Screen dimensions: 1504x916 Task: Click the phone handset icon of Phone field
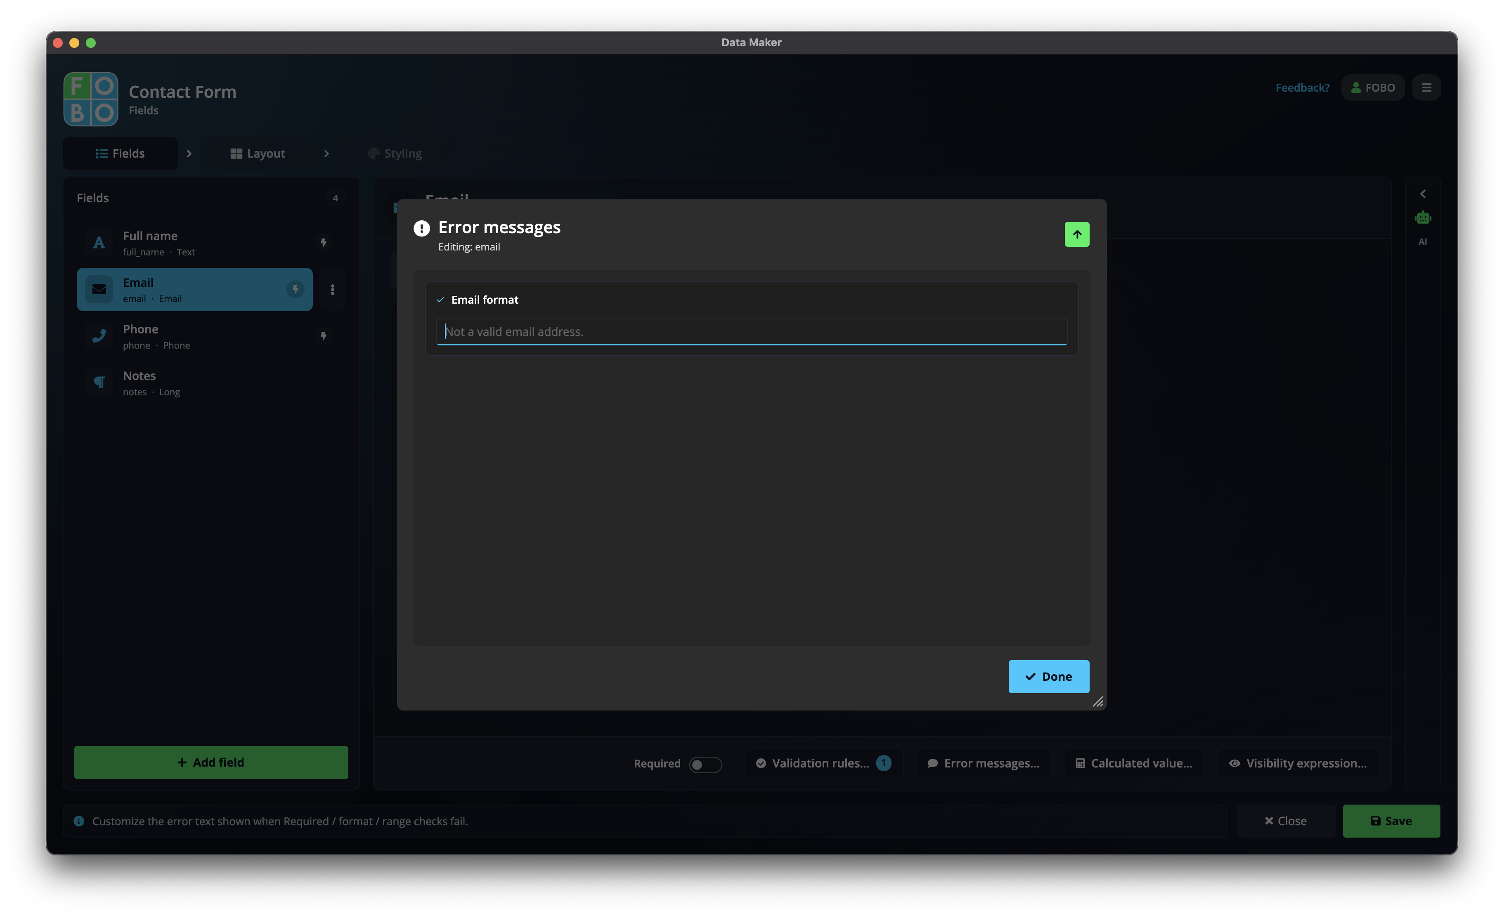point(99,335)
